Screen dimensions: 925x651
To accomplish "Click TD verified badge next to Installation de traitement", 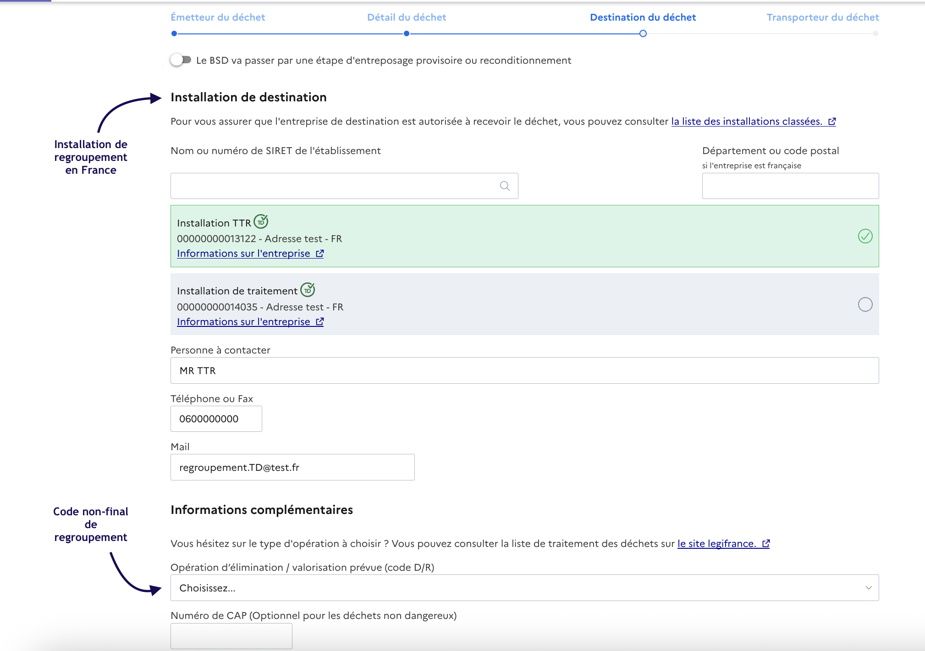I will click(308, 290).
